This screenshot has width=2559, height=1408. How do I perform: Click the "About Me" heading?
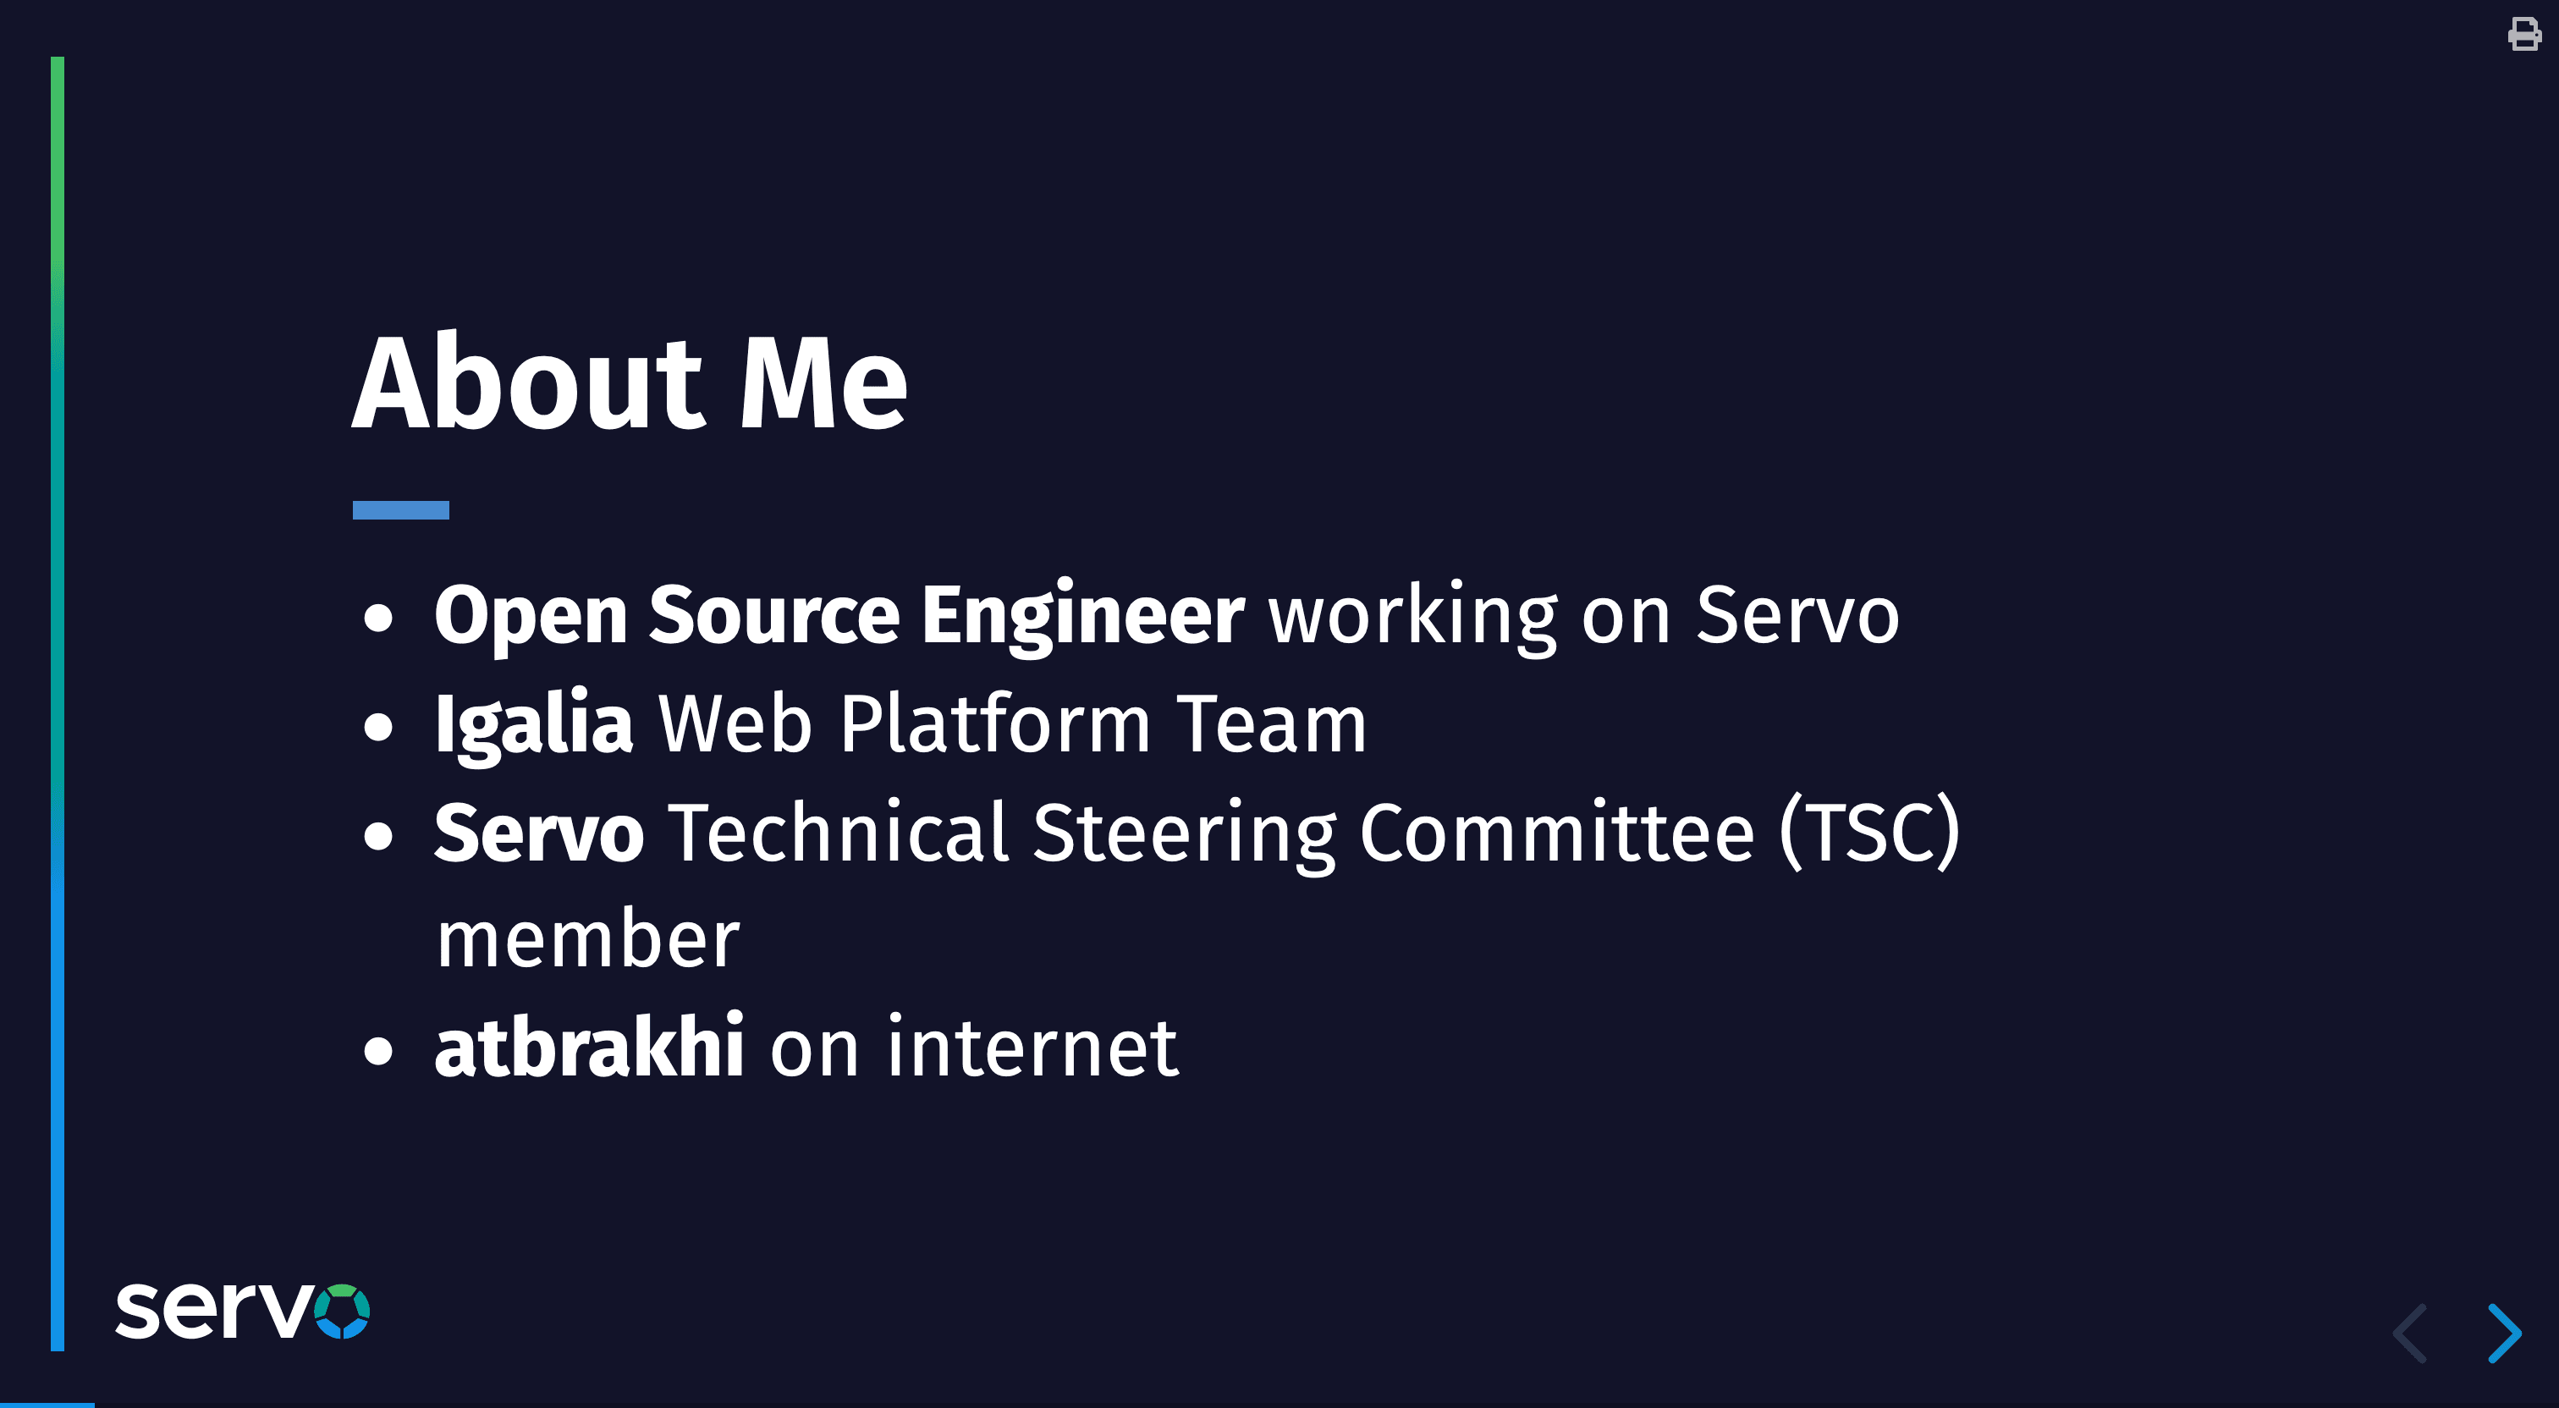[630, 382]
